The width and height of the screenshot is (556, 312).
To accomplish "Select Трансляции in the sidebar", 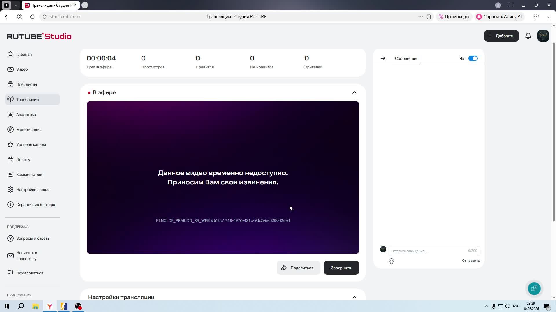I will tap(32, 99).
